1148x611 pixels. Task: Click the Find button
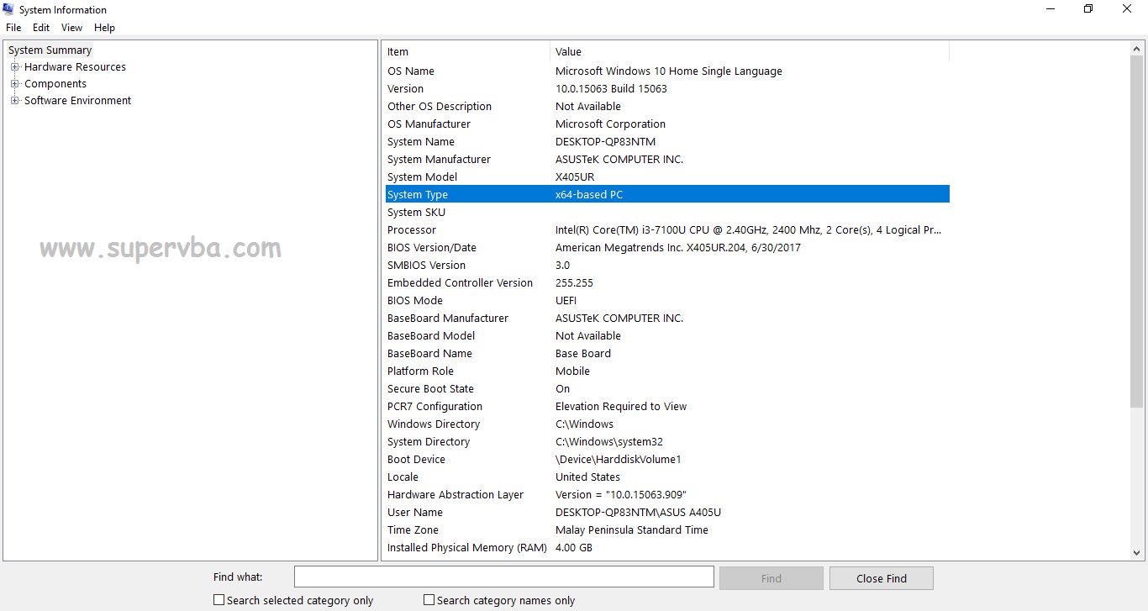pyautogui.click(x=771, y=578)
